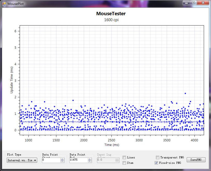211x171 pixels.
Task: Click the 2500 tick label on the time axis
Action: [112, 140]
